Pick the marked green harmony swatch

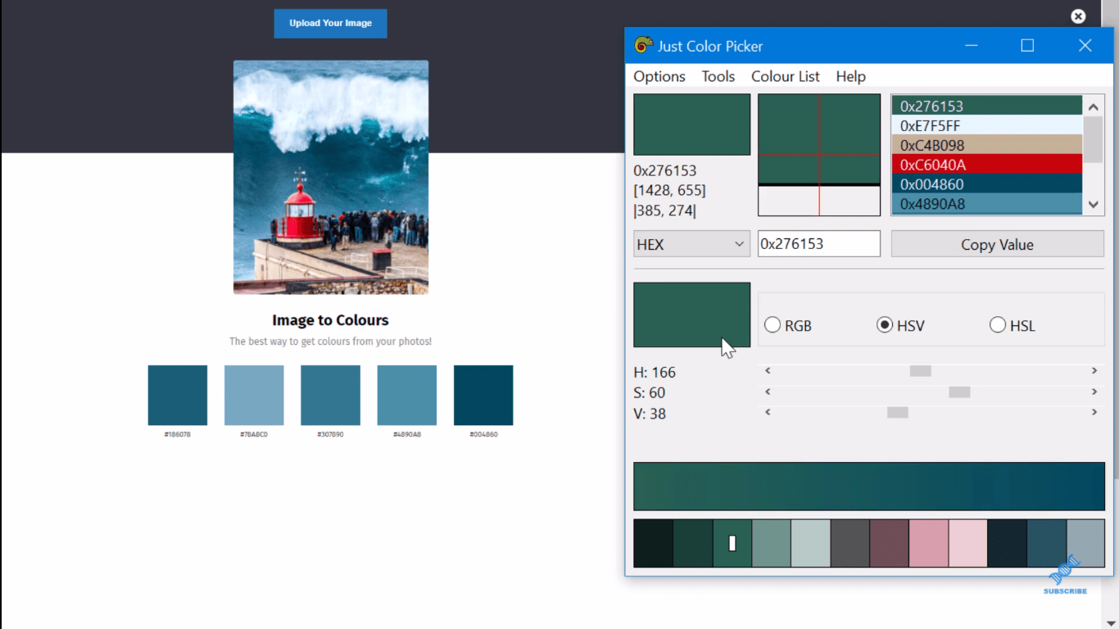coord(732,543)
